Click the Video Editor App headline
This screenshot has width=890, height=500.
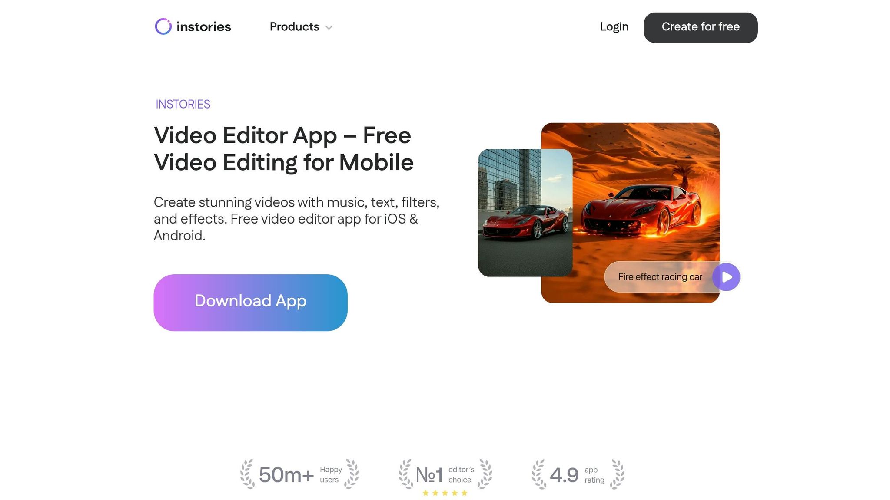(283, 149)
